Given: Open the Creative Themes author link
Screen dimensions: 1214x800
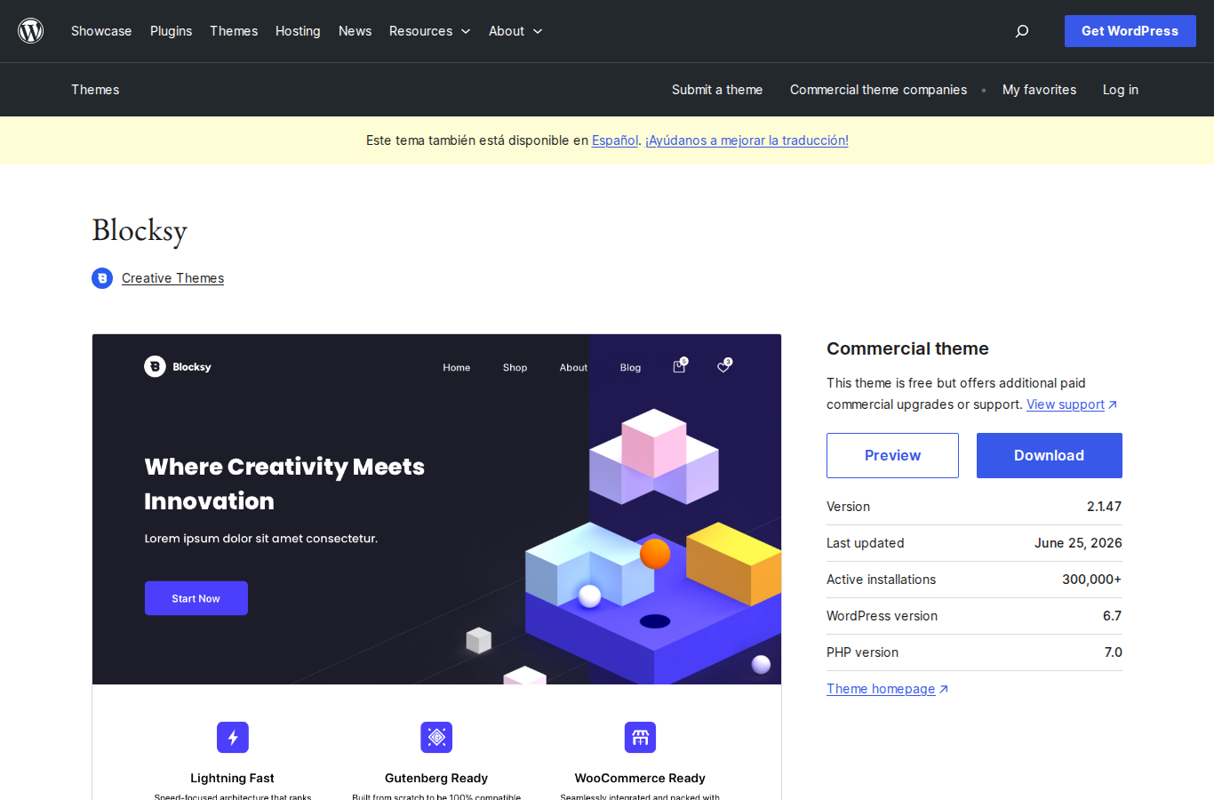Looking at the screenshot, I should [172, 278].
